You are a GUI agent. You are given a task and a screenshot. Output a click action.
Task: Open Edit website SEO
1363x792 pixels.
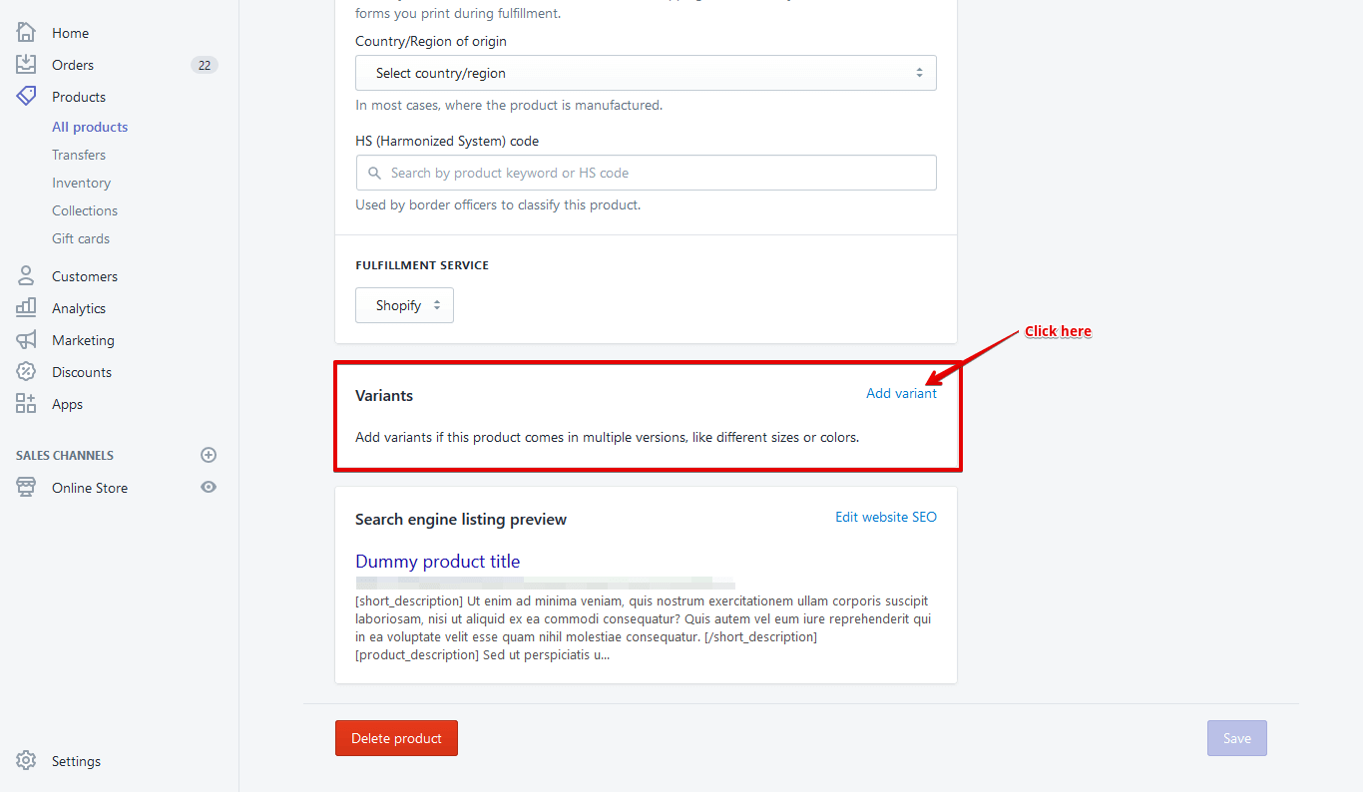click(885, 517)
